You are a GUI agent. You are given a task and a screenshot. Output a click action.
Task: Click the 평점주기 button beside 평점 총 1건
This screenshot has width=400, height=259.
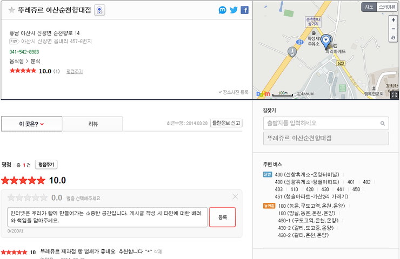(x=46, y=165)
